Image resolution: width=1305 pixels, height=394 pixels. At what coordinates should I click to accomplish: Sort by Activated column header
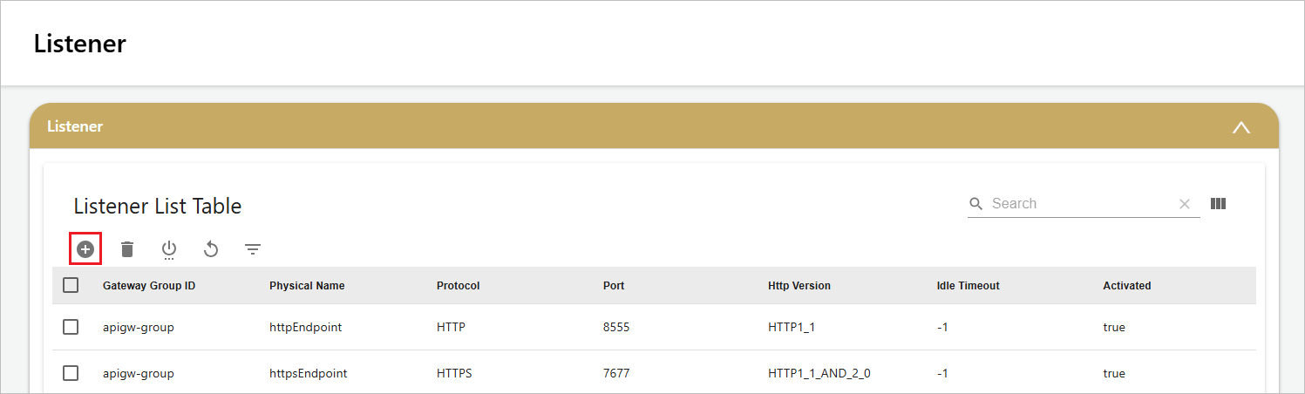point(1127,286)
